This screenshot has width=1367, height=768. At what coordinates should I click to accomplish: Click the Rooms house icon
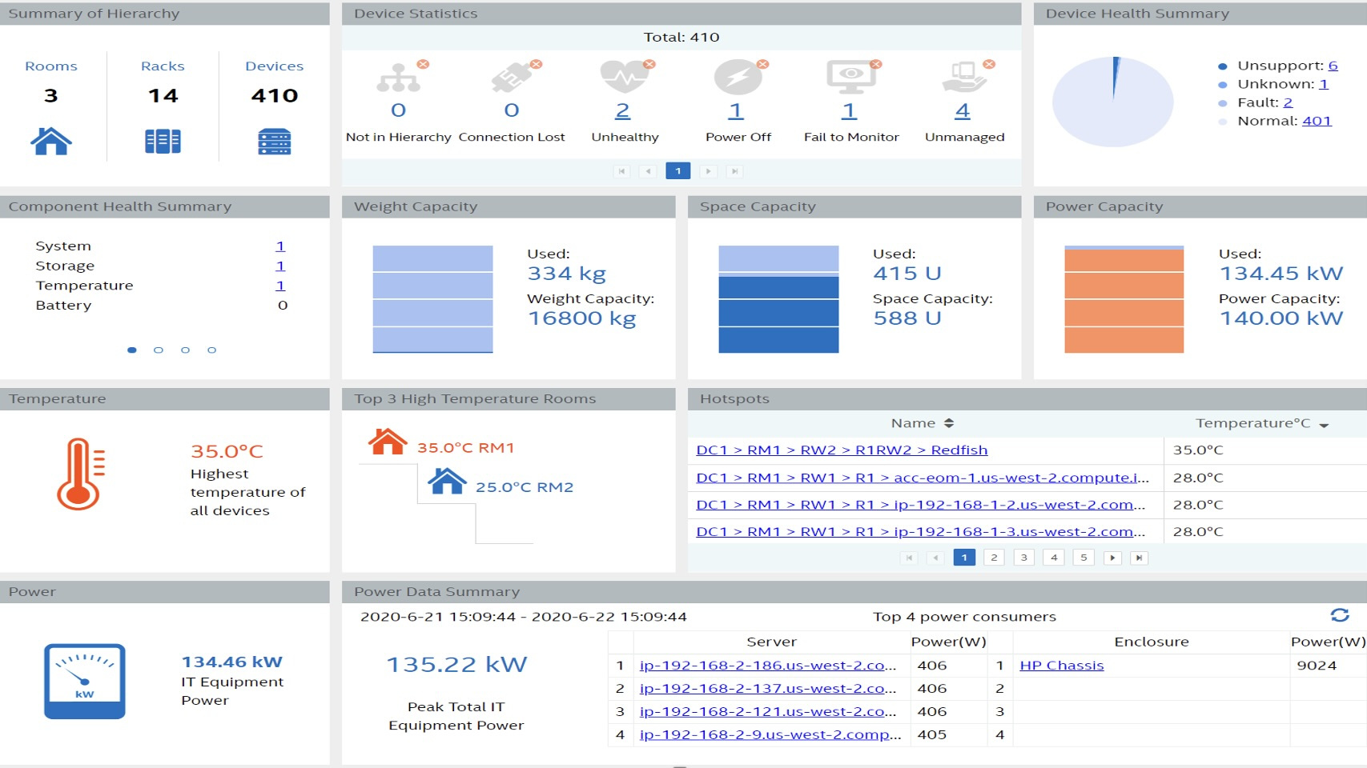pyautogui.click(x=51, y=142)
